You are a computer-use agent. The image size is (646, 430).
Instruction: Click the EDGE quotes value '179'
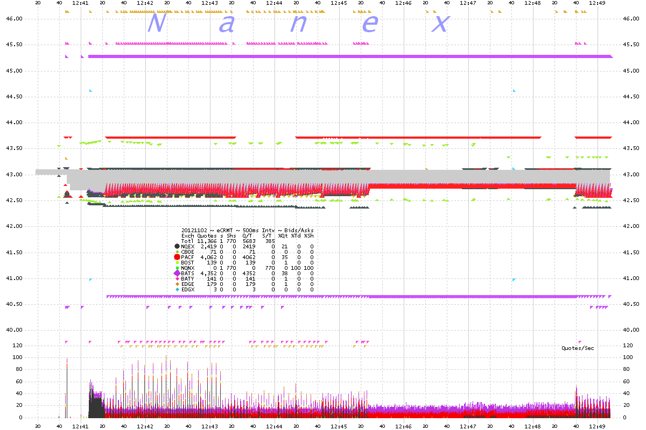[x=212, y=284]
